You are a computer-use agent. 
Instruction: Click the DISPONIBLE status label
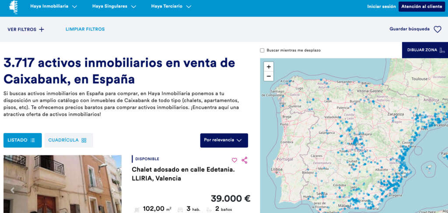tap(147, 159)
